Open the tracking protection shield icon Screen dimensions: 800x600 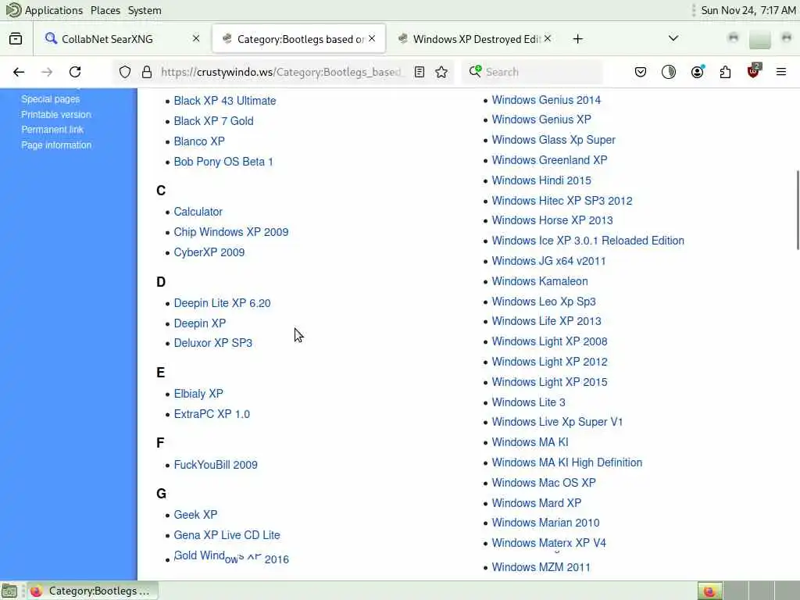click(125, 72)
